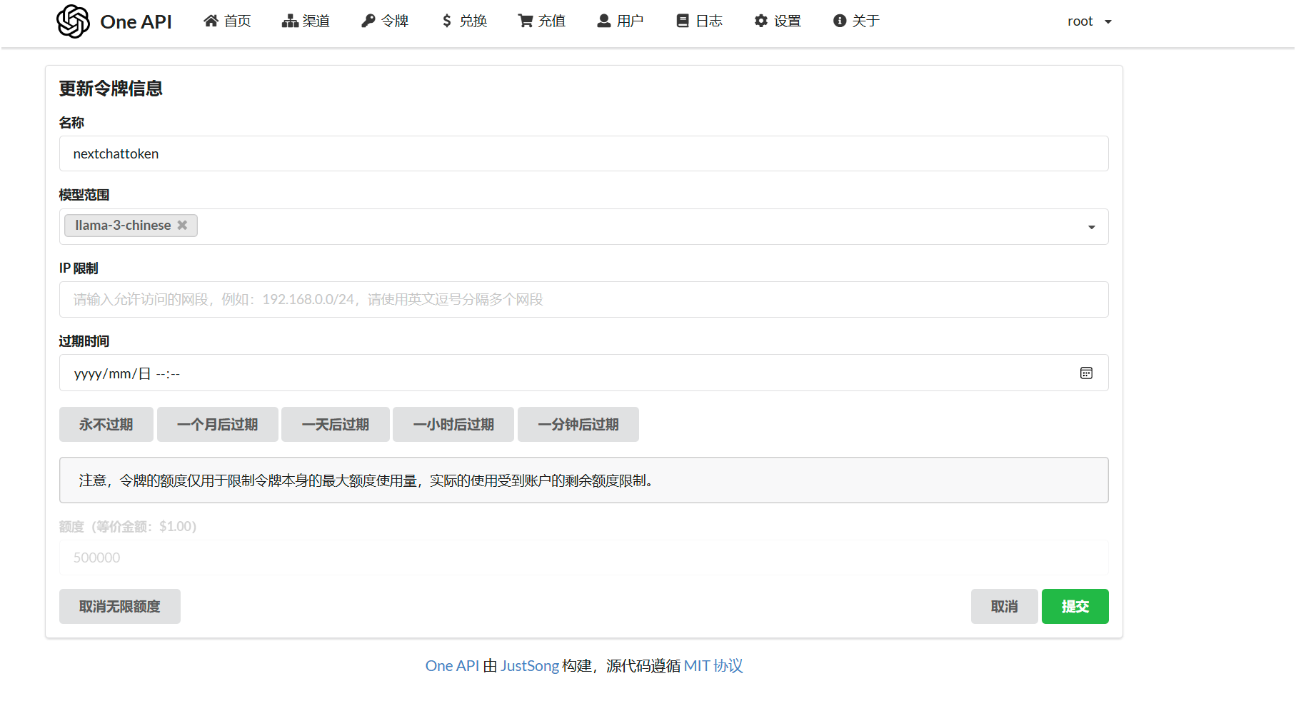Submit the form with 提交 button
The width and height of the screenshot is (1296, 706).
tap(1075, 607)
